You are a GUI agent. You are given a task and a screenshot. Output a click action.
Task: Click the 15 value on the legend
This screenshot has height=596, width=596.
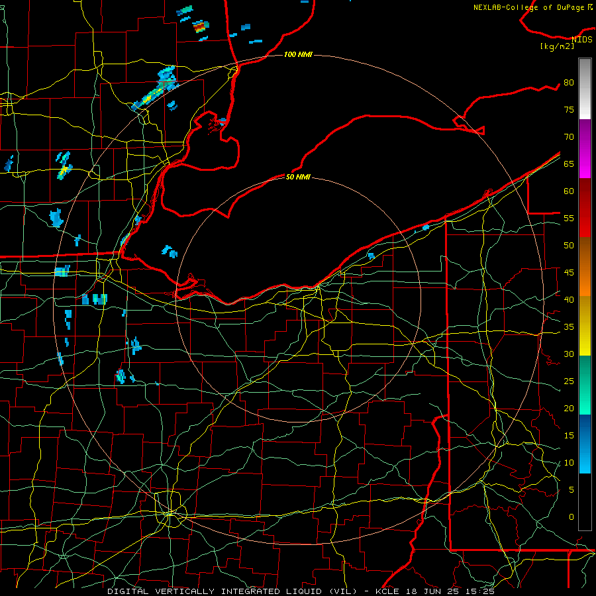569,435
